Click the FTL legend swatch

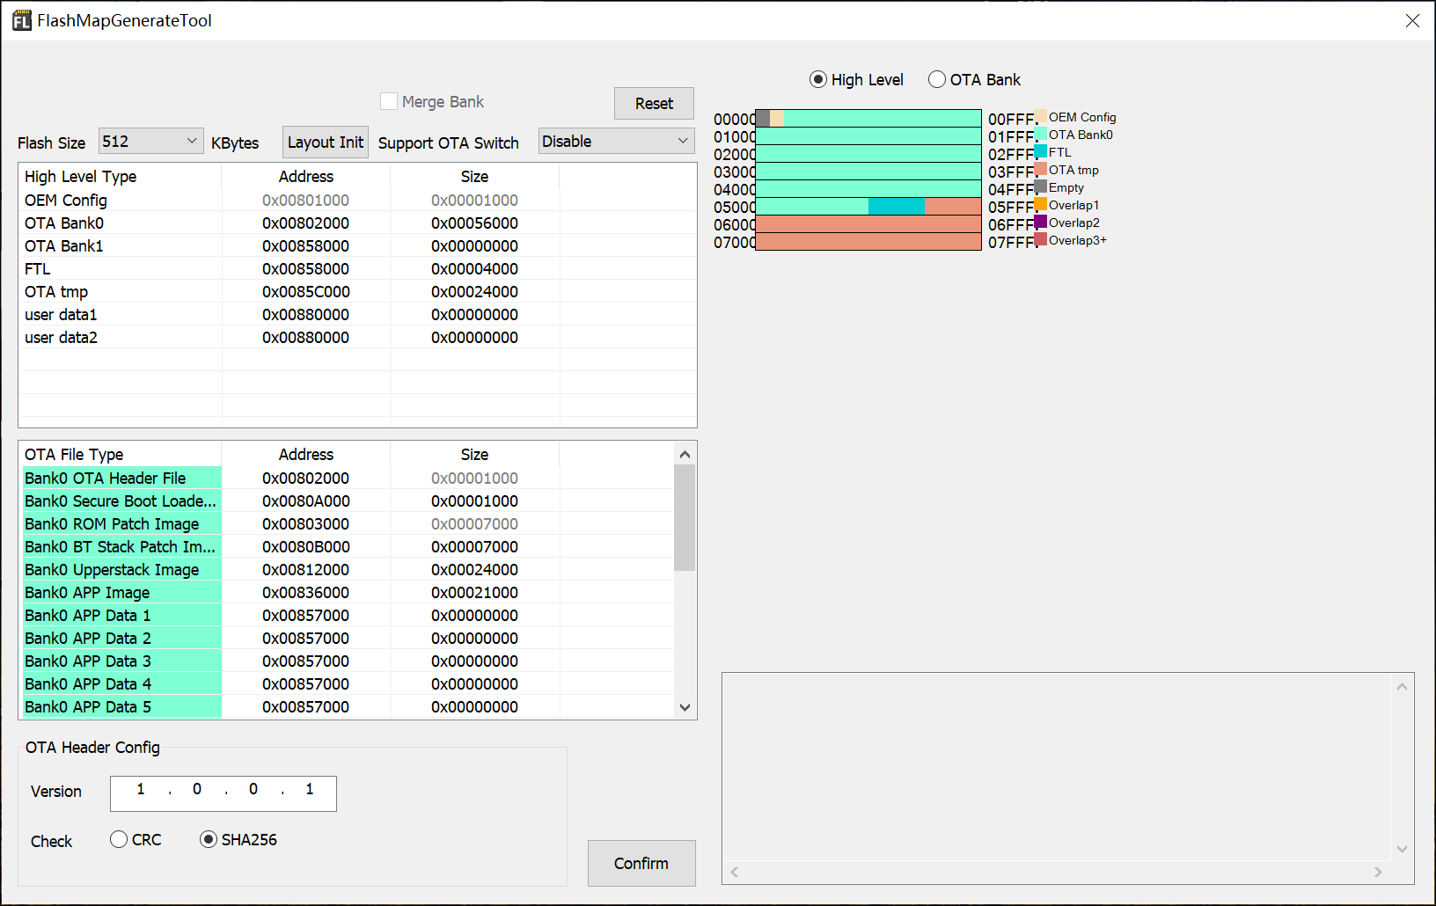point(1041,151)
